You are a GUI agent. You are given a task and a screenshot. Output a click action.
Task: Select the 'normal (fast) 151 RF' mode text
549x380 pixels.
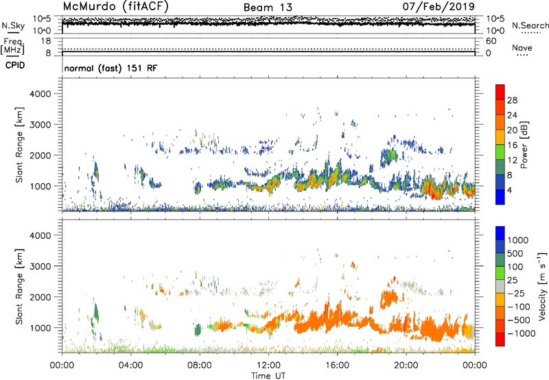pos(110,68)
